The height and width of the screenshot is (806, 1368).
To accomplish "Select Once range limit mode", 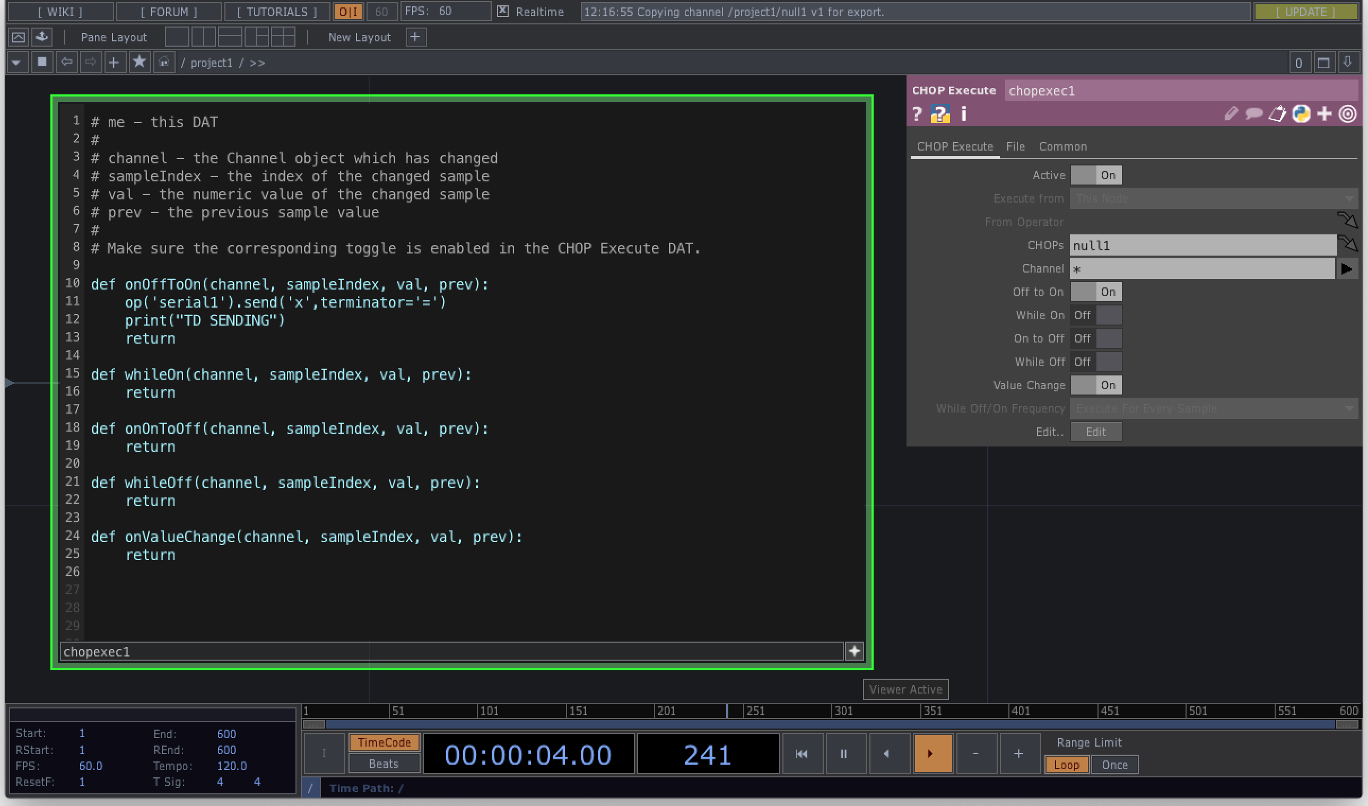I will (x=1114, y=765).
